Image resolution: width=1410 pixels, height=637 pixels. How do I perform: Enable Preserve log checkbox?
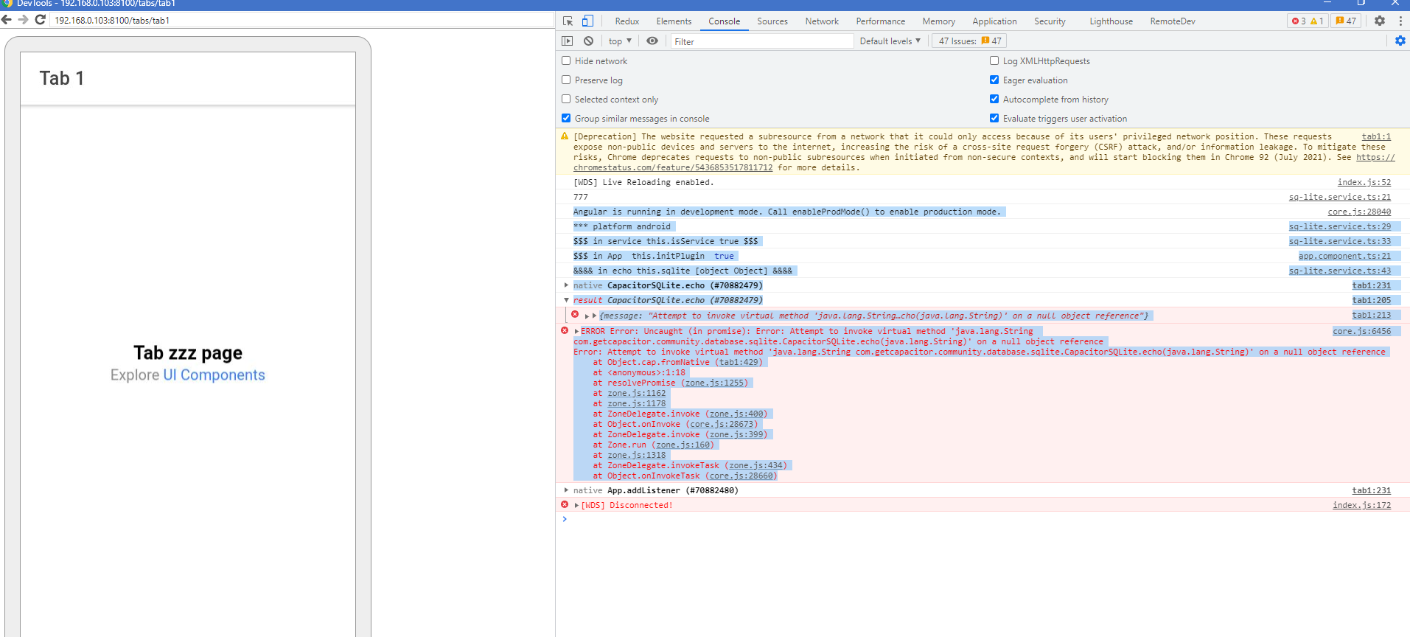(x=566, y=80)
